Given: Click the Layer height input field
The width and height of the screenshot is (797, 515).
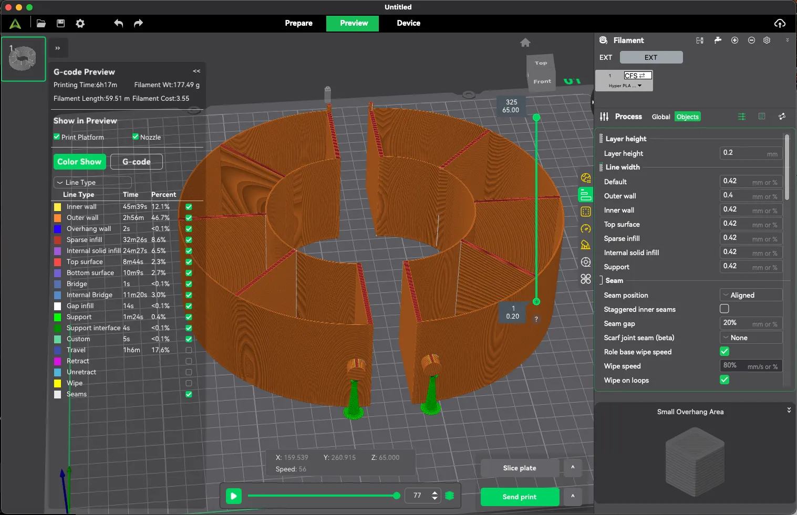Looking at the screenshot, I should coord(742,153).
